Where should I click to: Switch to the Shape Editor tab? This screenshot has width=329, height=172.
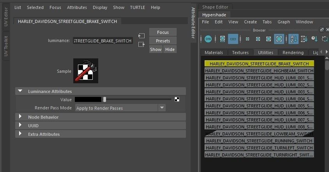click(x=215, y=7)
